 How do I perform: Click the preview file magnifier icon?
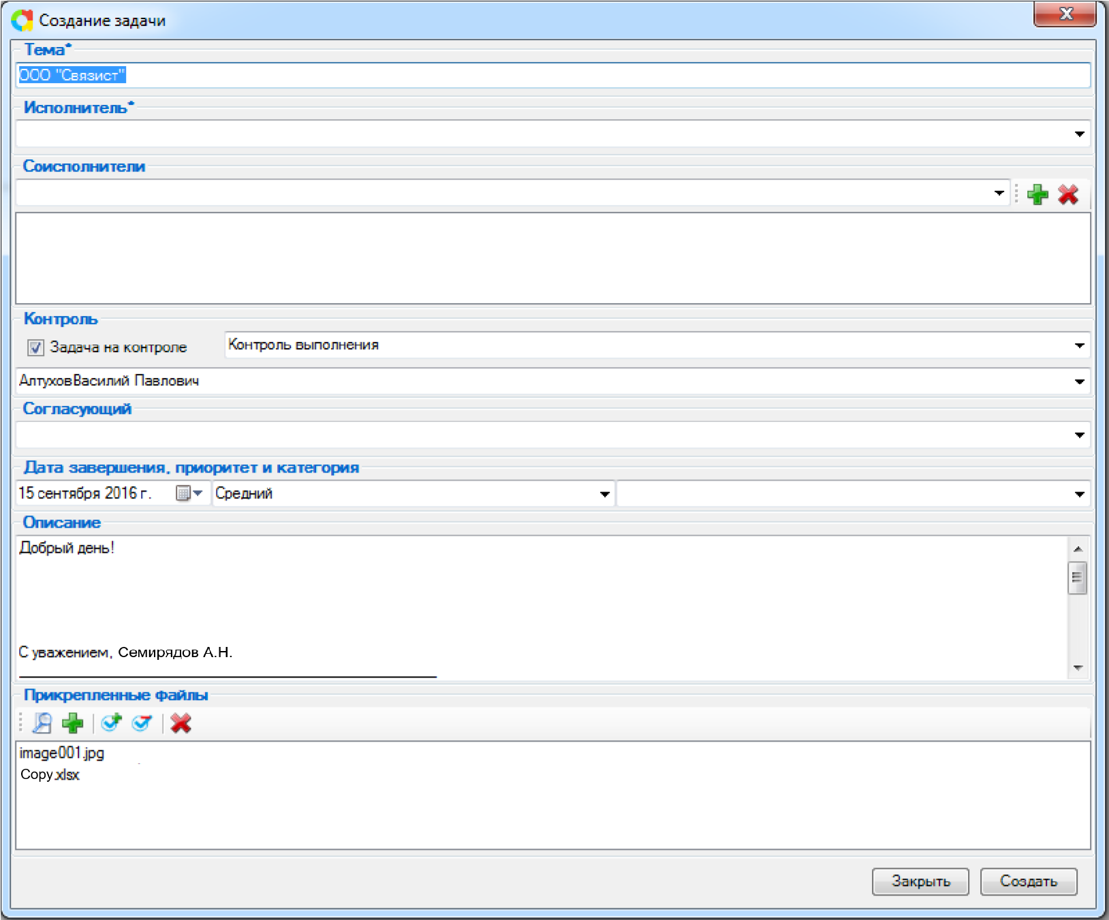pos(42,723)
